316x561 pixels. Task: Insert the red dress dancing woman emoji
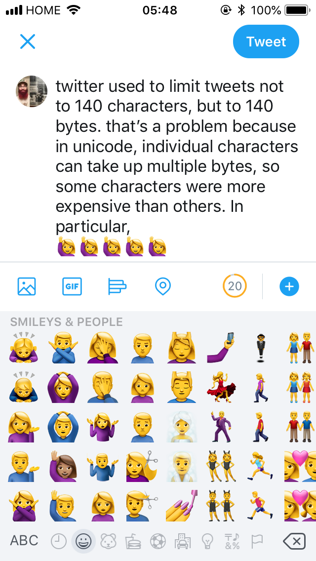coord(222,388)
